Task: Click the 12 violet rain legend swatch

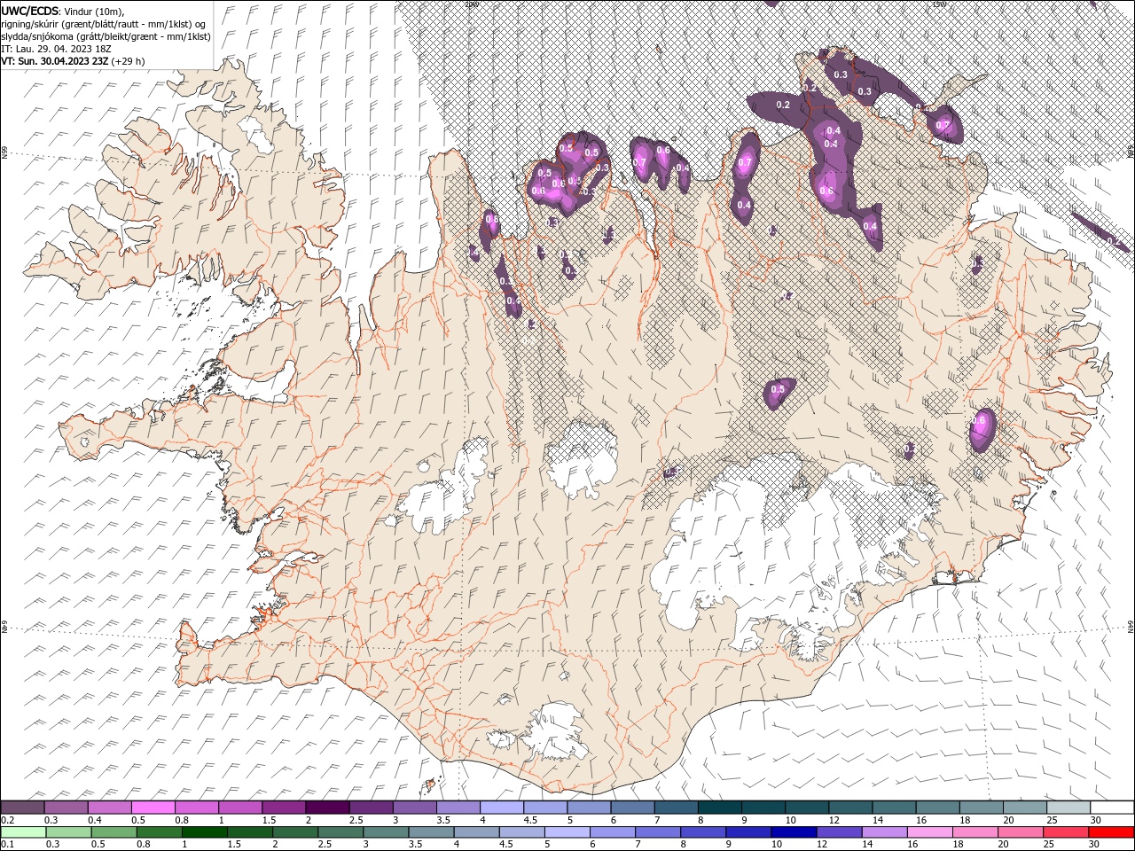Action: [x=839, y=832]
